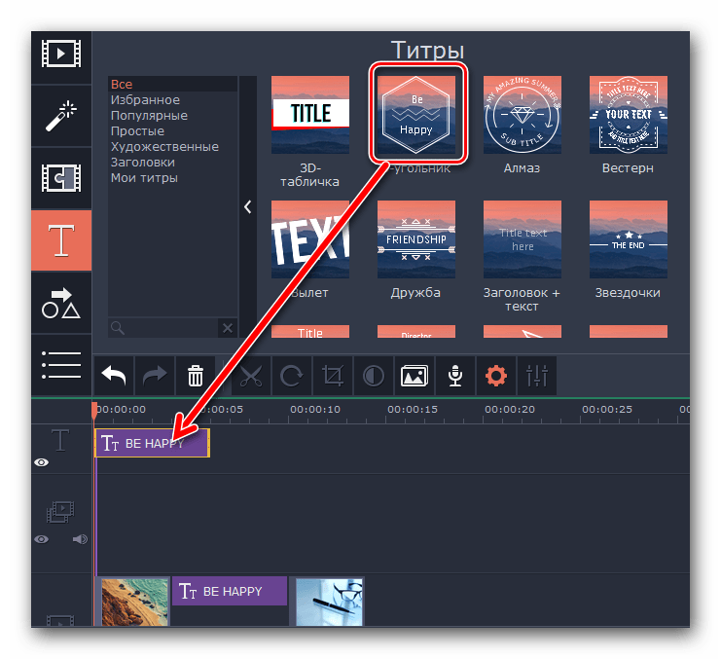Toggle visibility eye of titles track
Screen dimensions: 721x659
pyautogui.click(x=42, y=462)
